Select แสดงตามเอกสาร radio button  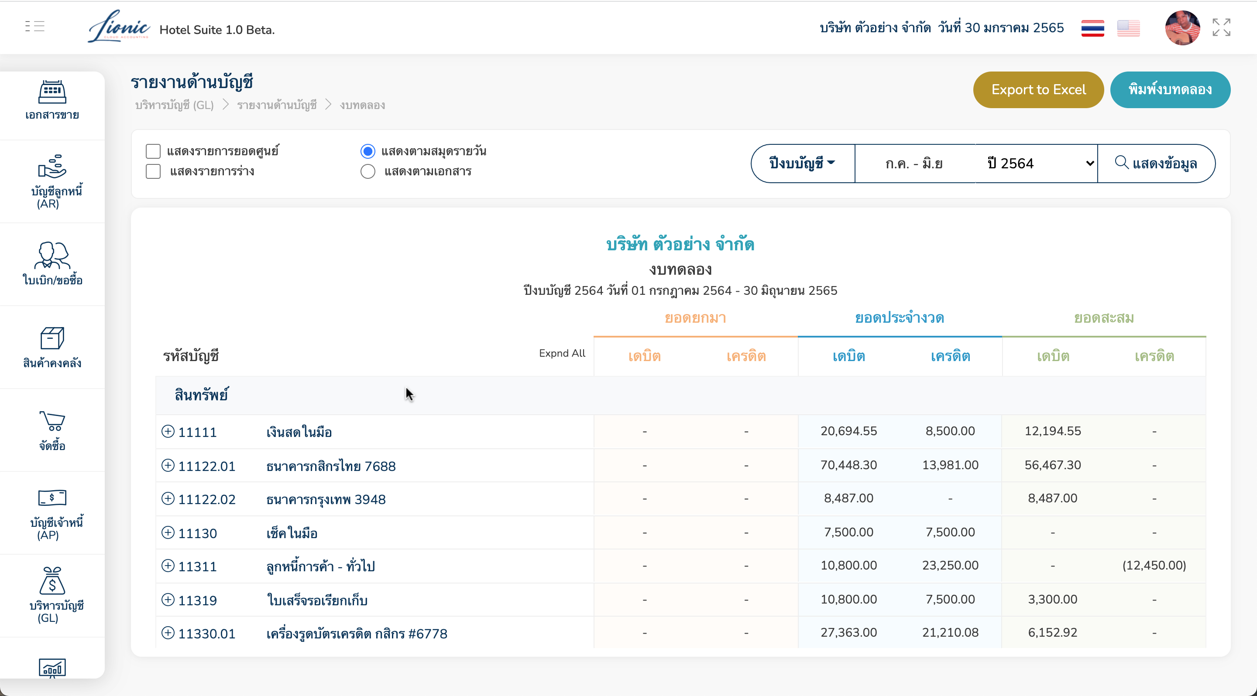(368, 171)
